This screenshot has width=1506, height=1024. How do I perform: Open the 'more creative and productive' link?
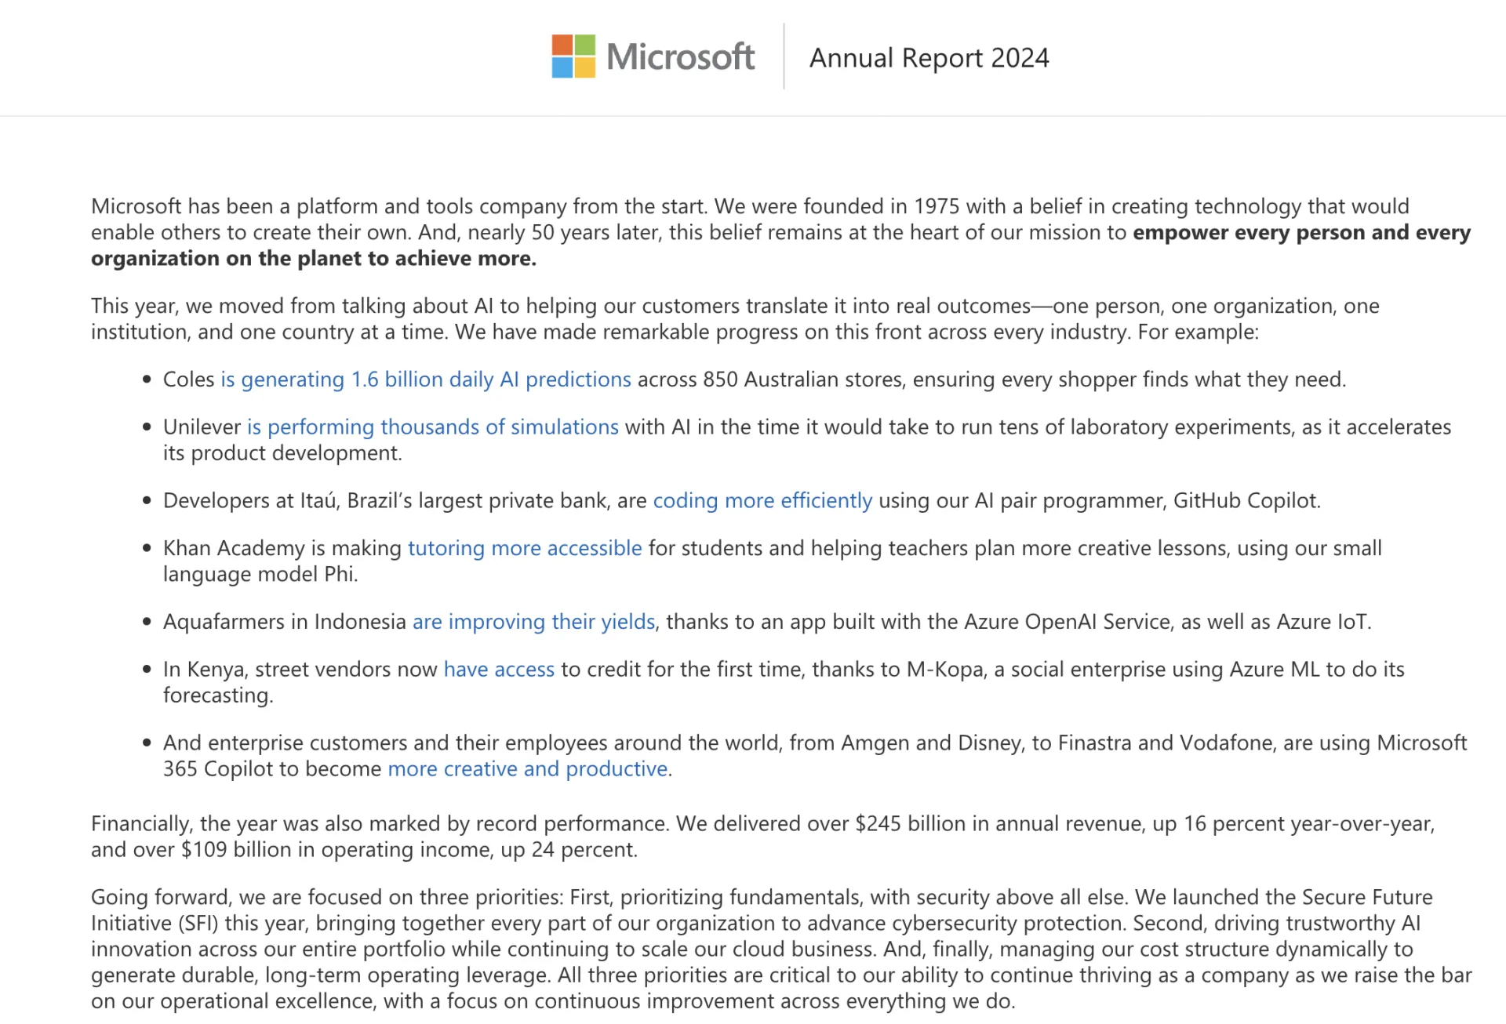528,769
